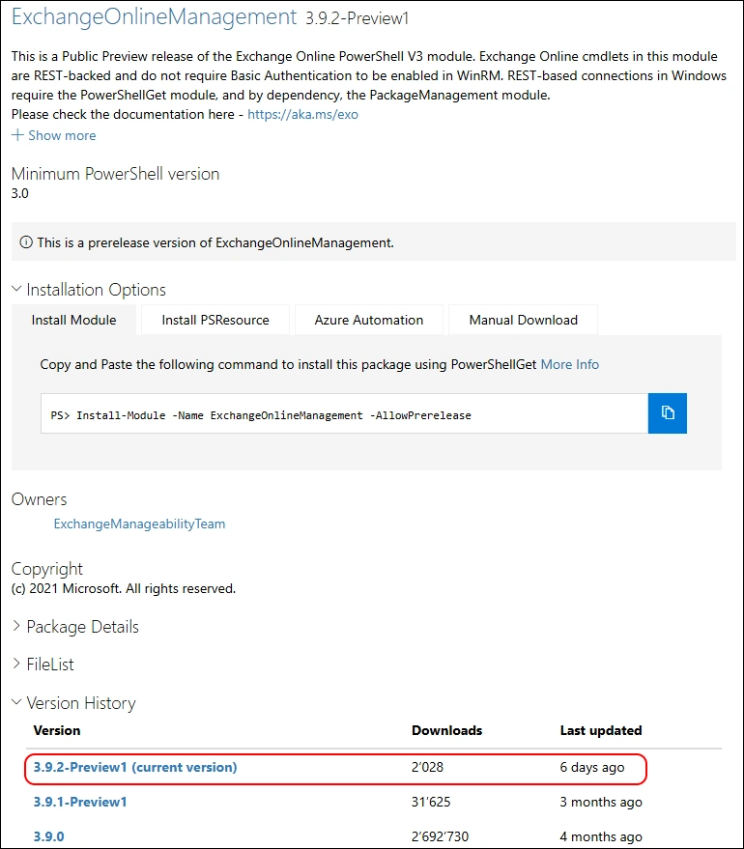Screen dimensions: 744x849
Task: Select the Azure Automation tab
Action: (x=369, y=320)
